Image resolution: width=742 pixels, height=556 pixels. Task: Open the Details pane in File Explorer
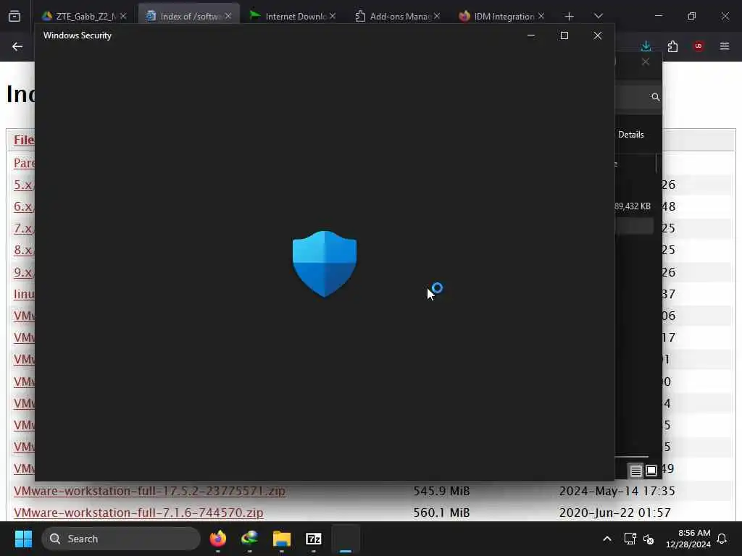coord(631,135)
